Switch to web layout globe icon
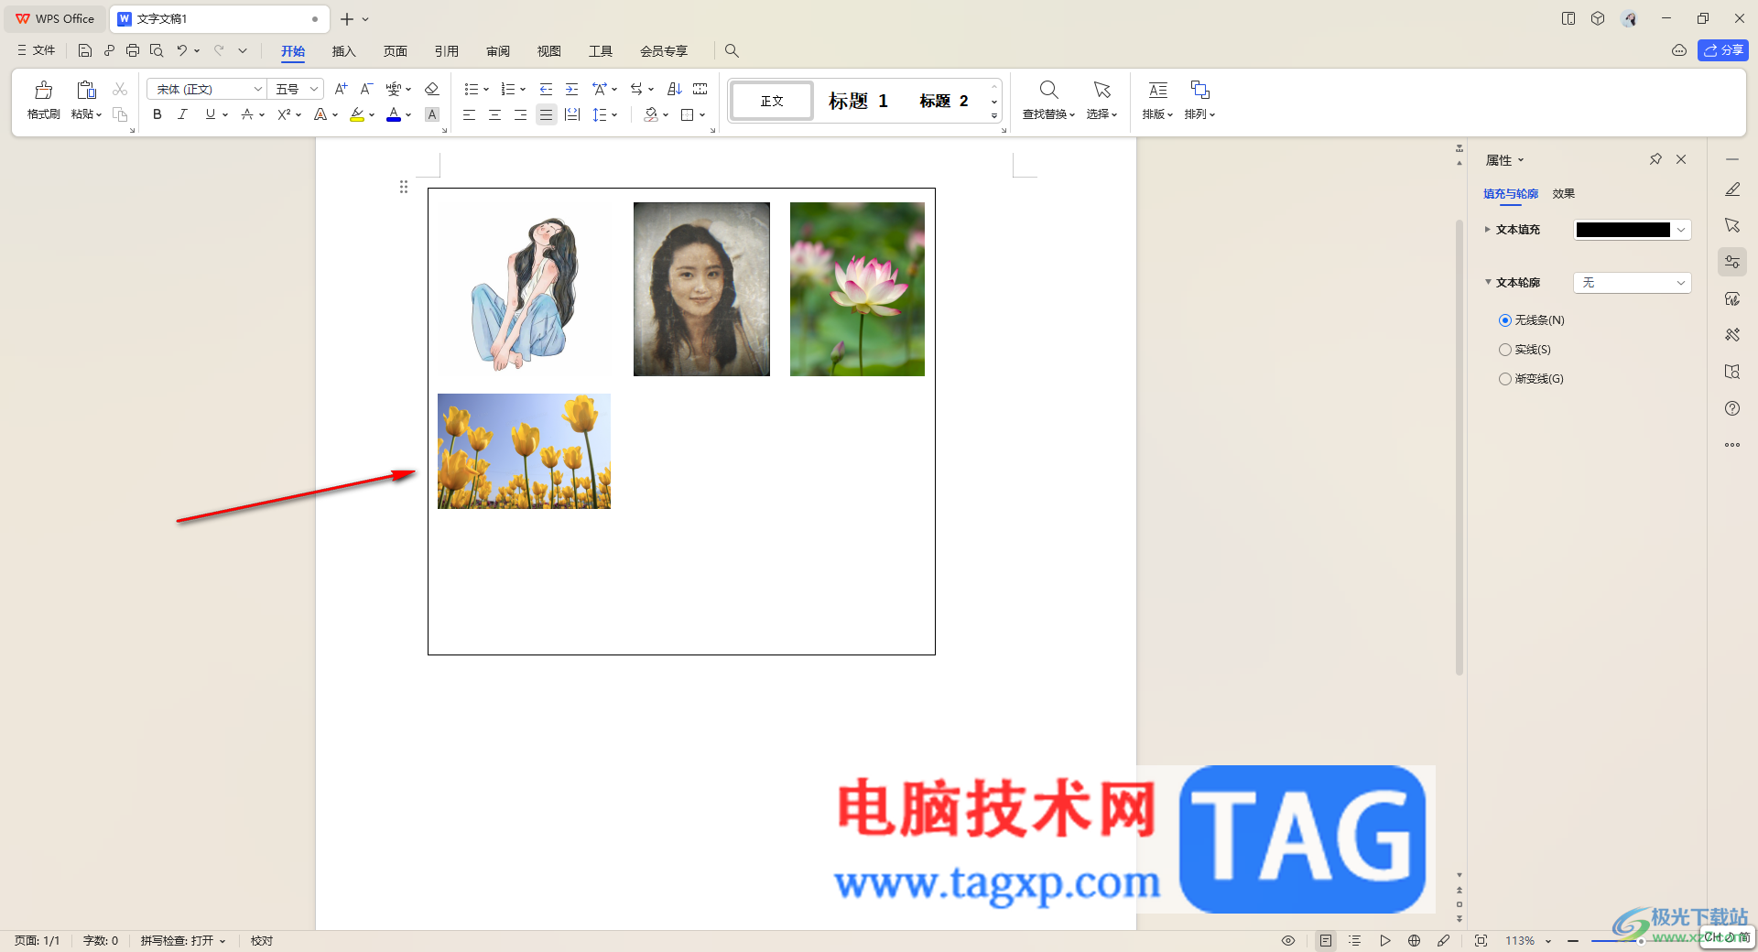The width and height of the screenshot is (1758, 952). [x=1414, y=940]
